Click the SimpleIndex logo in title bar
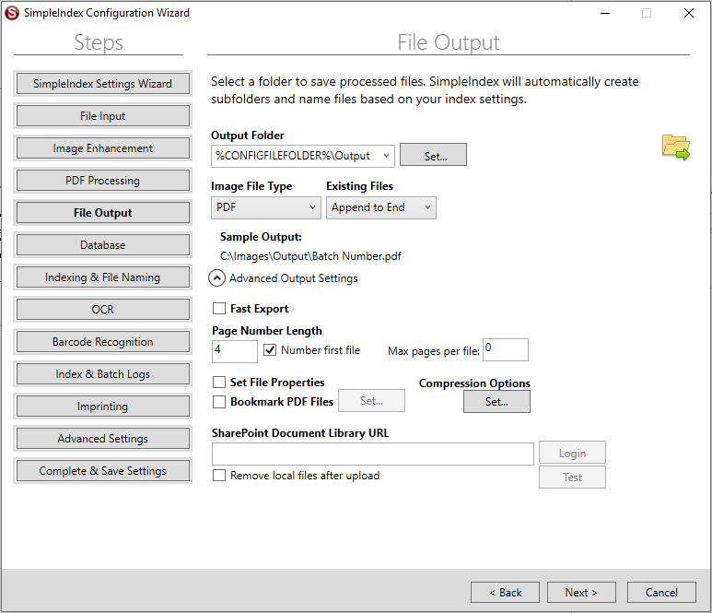 click(x=12, y=13)
